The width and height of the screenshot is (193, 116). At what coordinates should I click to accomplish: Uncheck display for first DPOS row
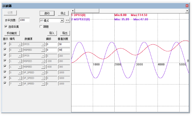click(x=5, y=44)
